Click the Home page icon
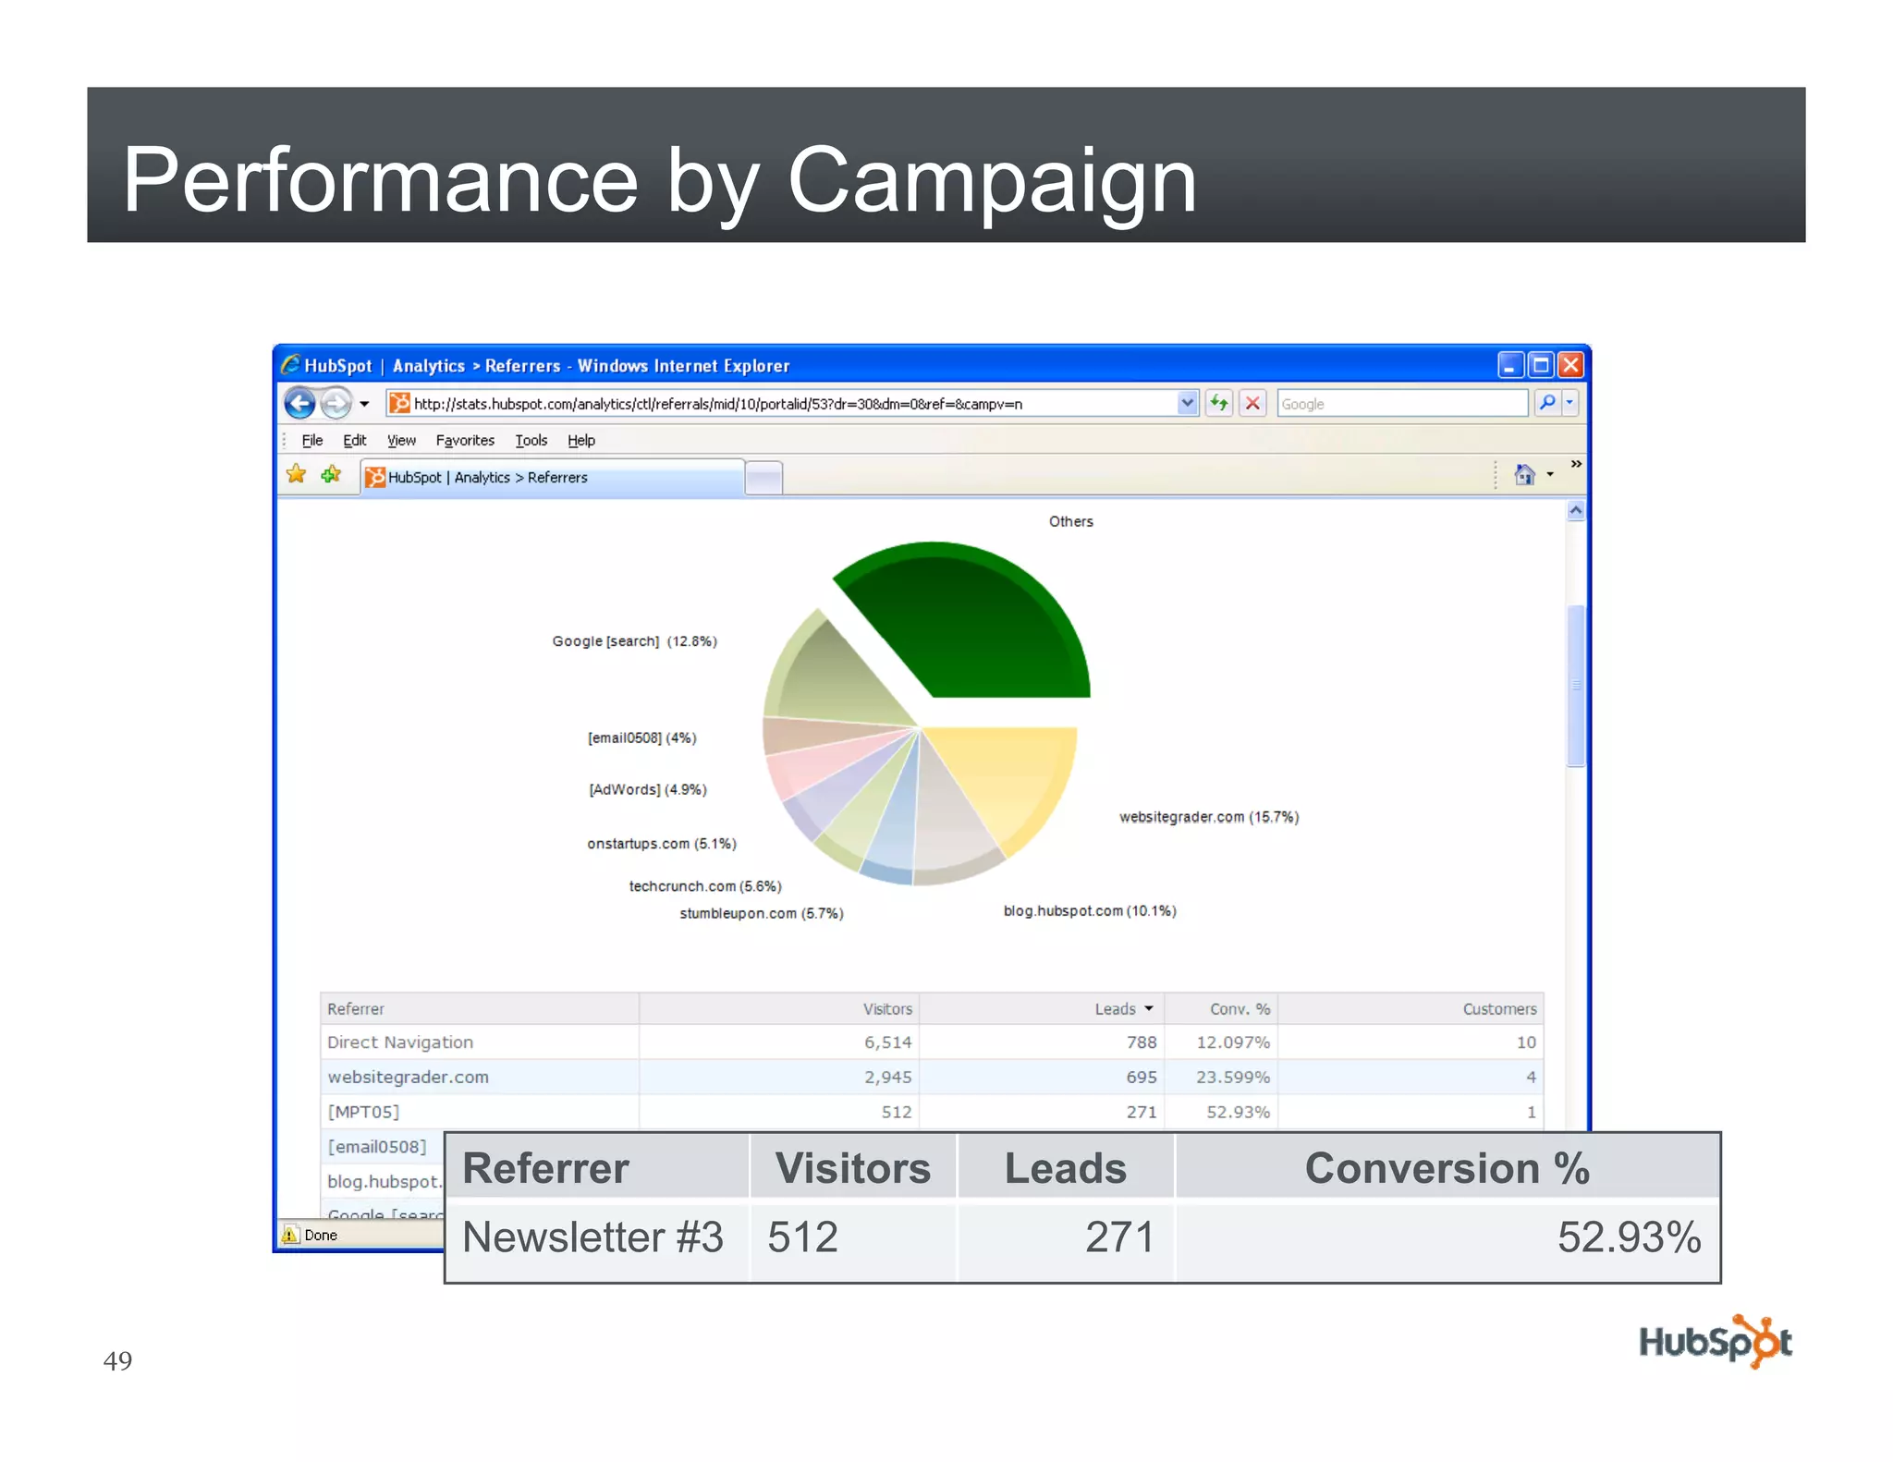This screenshot has height=1462, width=1893. pos(1525,475)
